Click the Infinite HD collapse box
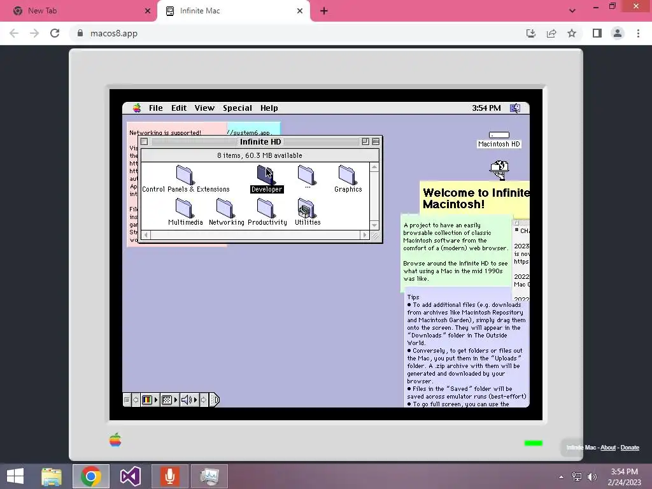Image resolution: width=652 pixels, height=489 pixels. [x=376, y=142]
